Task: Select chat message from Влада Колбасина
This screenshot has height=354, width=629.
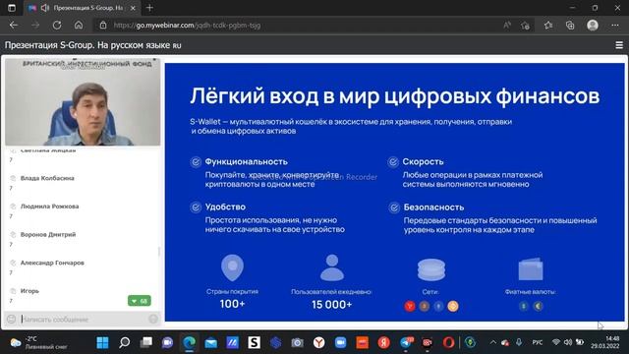Action: click(47, 178)
